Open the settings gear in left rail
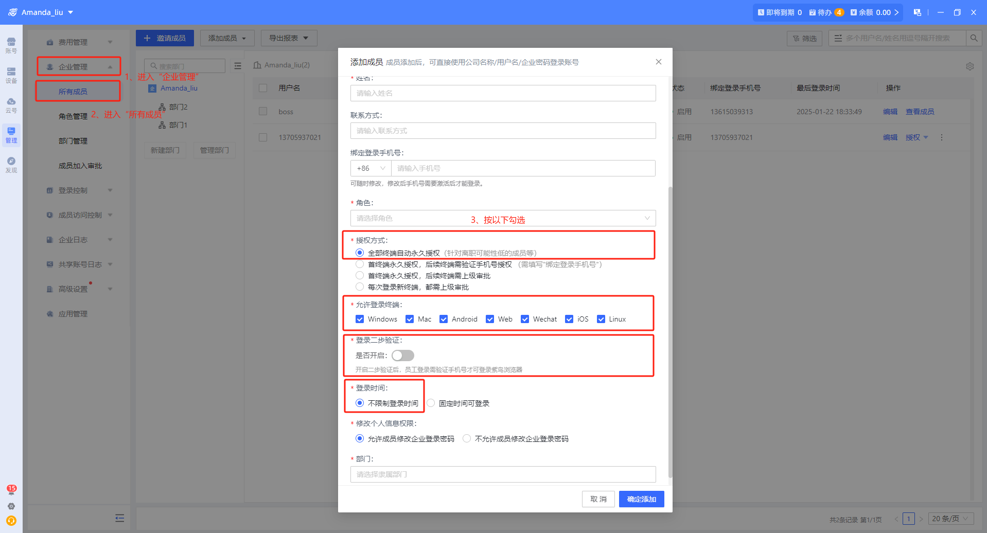Viewport: 987px width, 533px height. (x=11, y=506)
